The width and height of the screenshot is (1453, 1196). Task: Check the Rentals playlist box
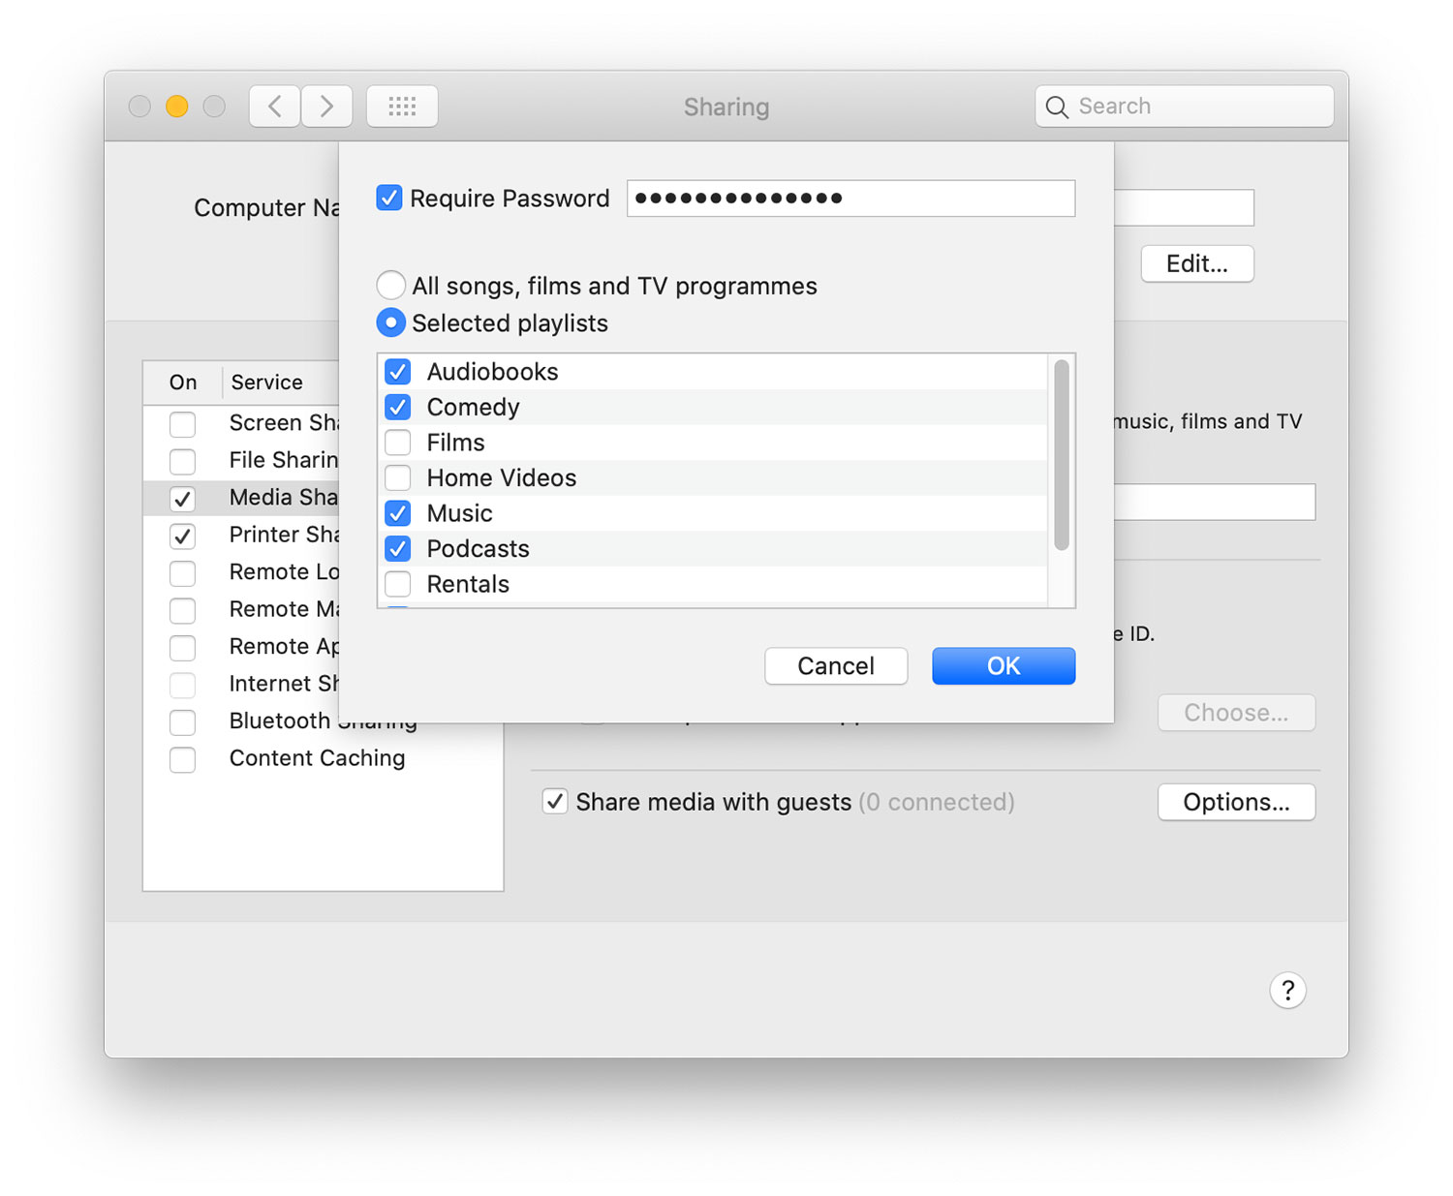398,584
